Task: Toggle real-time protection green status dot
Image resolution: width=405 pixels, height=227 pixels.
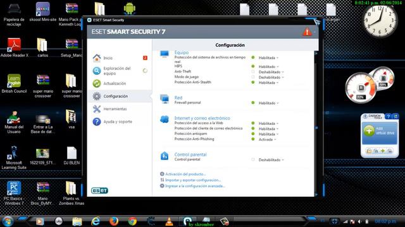Action: click(253, 57)
